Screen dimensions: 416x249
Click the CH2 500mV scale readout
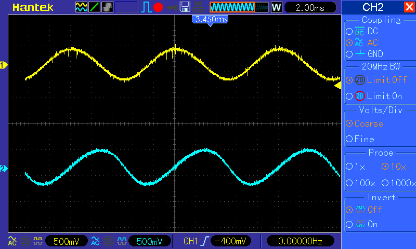[149, 241]
